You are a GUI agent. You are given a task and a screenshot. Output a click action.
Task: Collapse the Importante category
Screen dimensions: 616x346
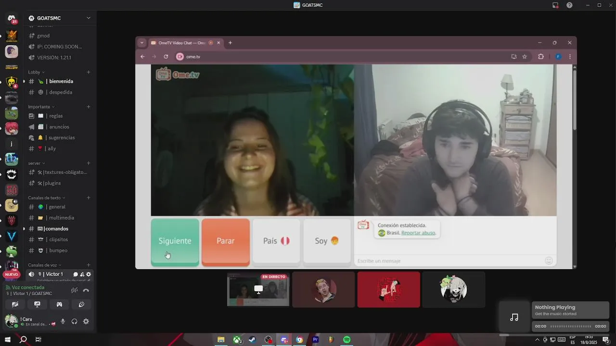[x=41, y=107]
